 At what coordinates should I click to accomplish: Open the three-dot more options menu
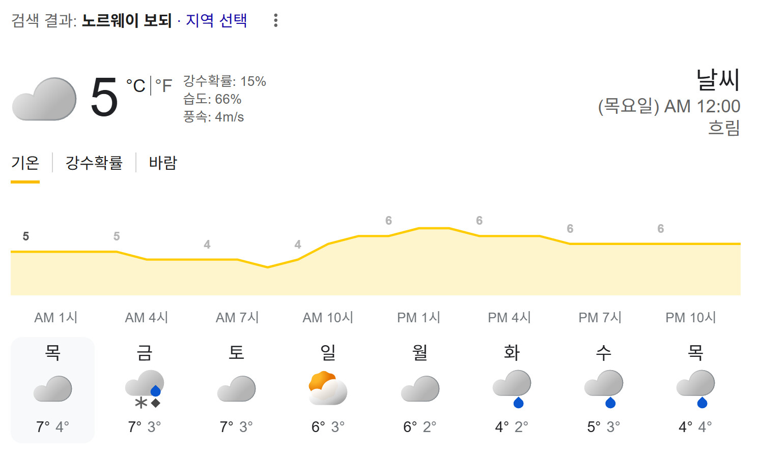[x=275, y=20]
